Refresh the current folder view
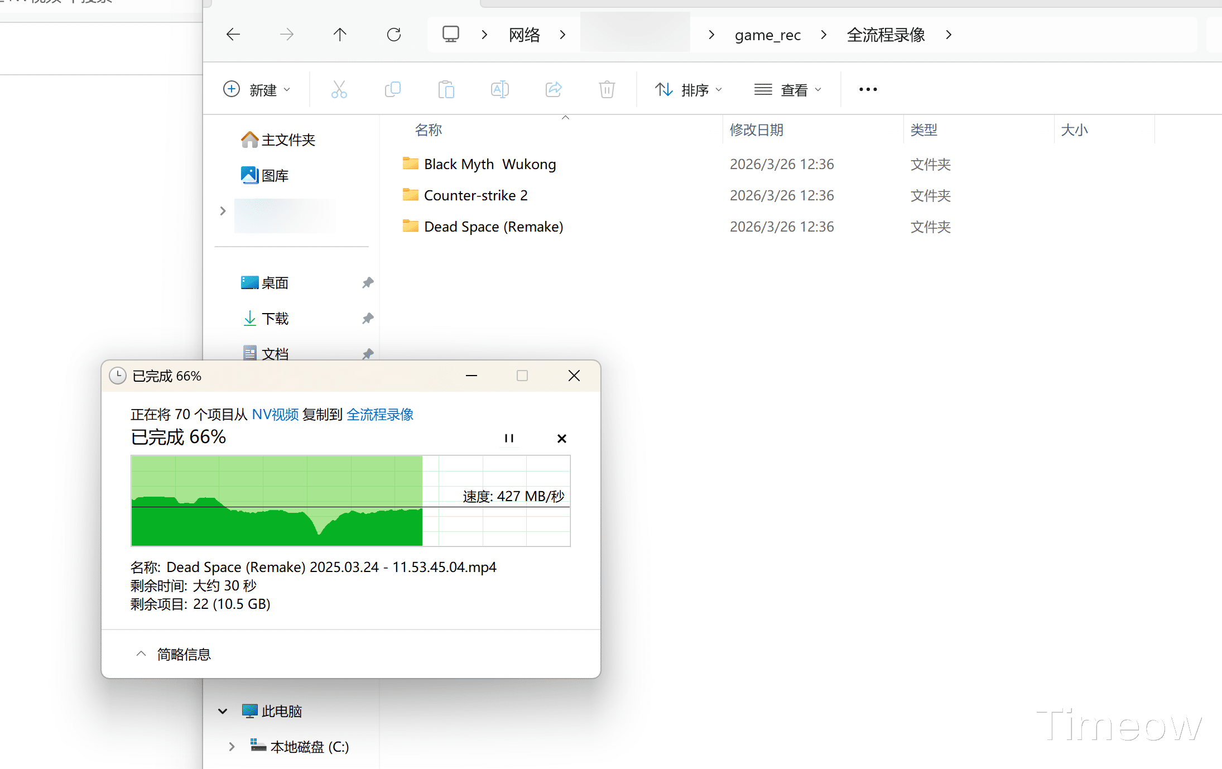 394,35
